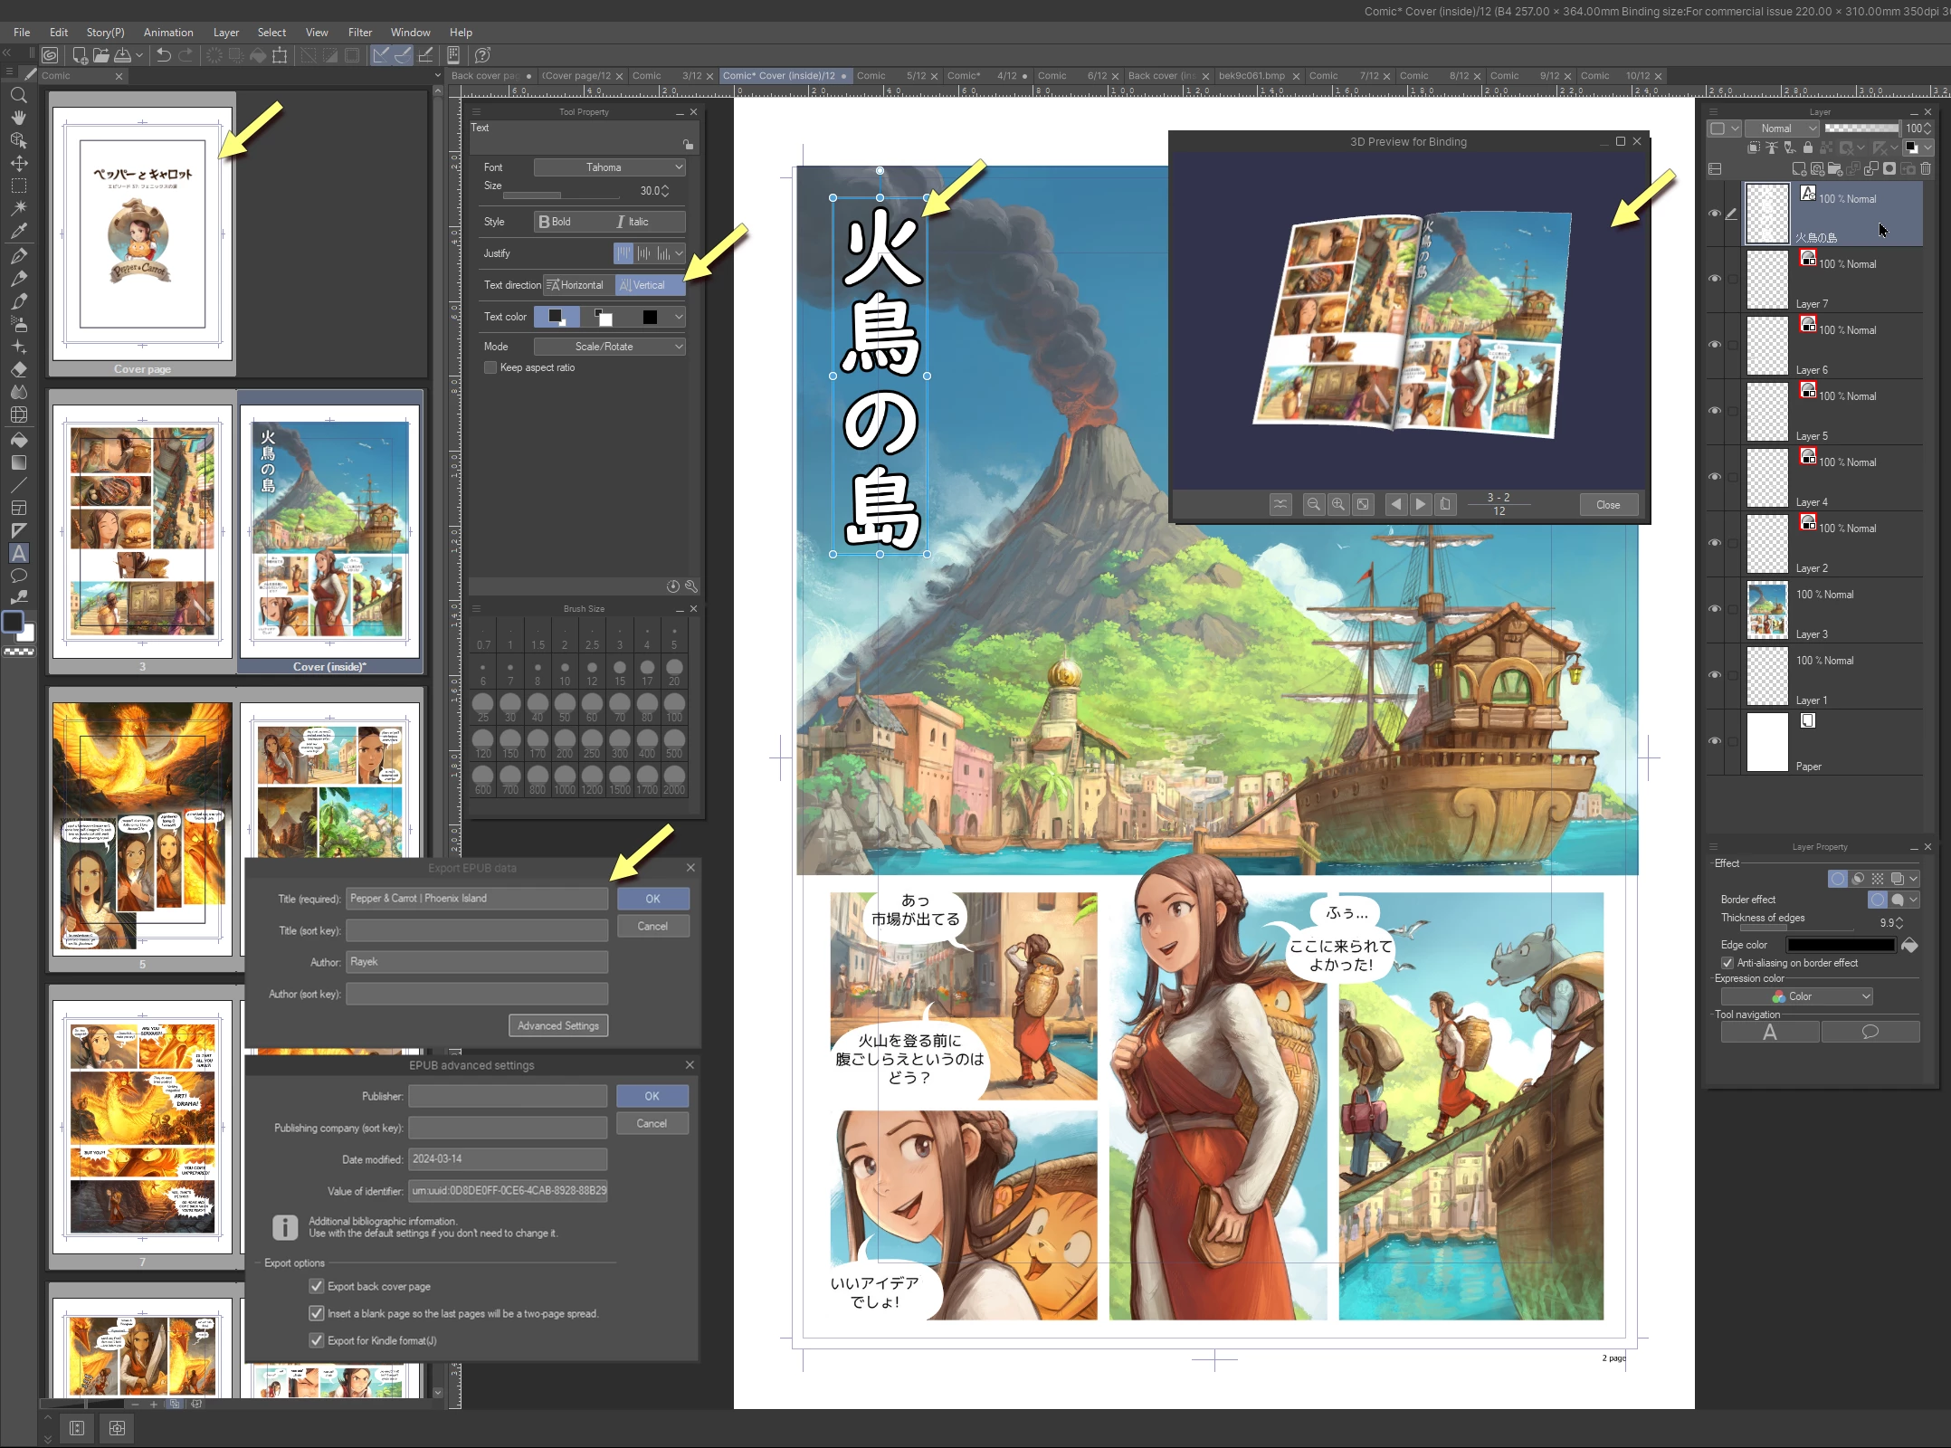Click the black Edge color swatch
The height and width of the screenshot is (1448, 1951).
[x=1840, y=945]
